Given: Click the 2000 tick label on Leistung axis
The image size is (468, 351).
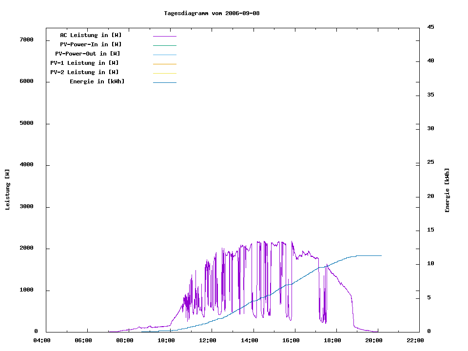Looking at the screenshot, I should click(x=26, y=248).
